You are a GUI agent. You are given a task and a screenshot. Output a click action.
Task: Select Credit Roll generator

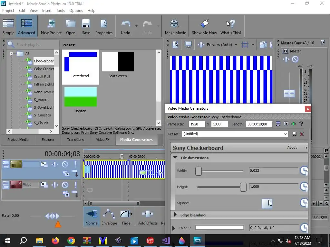[42, 77]
